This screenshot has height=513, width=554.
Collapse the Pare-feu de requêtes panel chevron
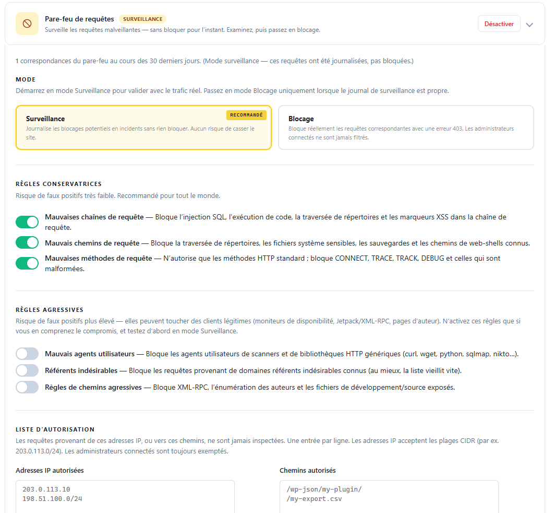[x=529, y=25]
